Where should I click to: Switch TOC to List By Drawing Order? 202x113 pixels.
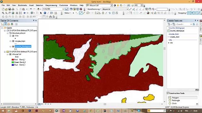(x=2, y=24)
